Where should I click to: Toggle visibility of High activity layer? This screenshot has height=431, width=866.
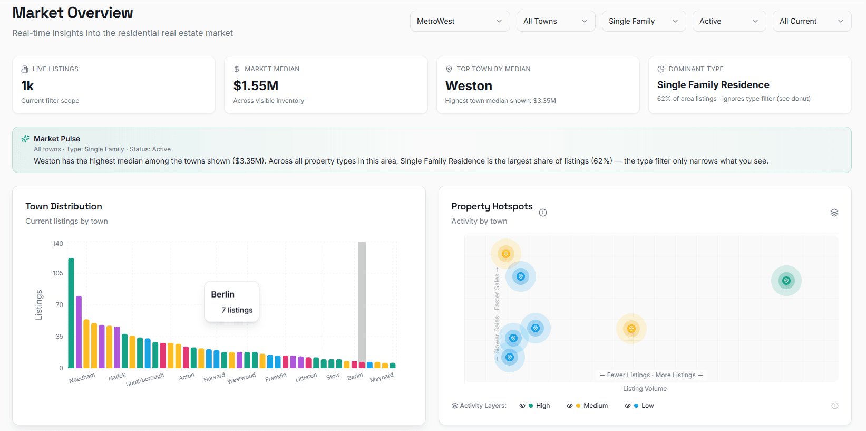click(x=522, y=406)
